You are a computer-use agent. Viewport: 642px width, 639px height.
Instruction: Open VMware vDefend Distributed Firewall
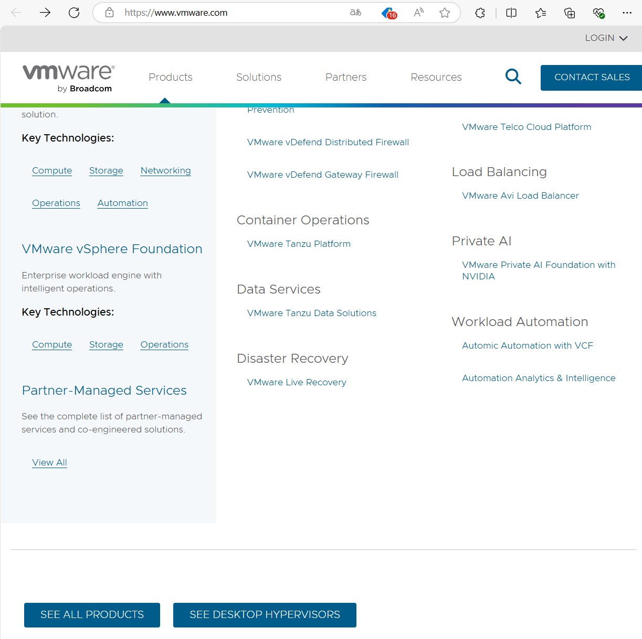pyautogui.click(x=328, y=142)
